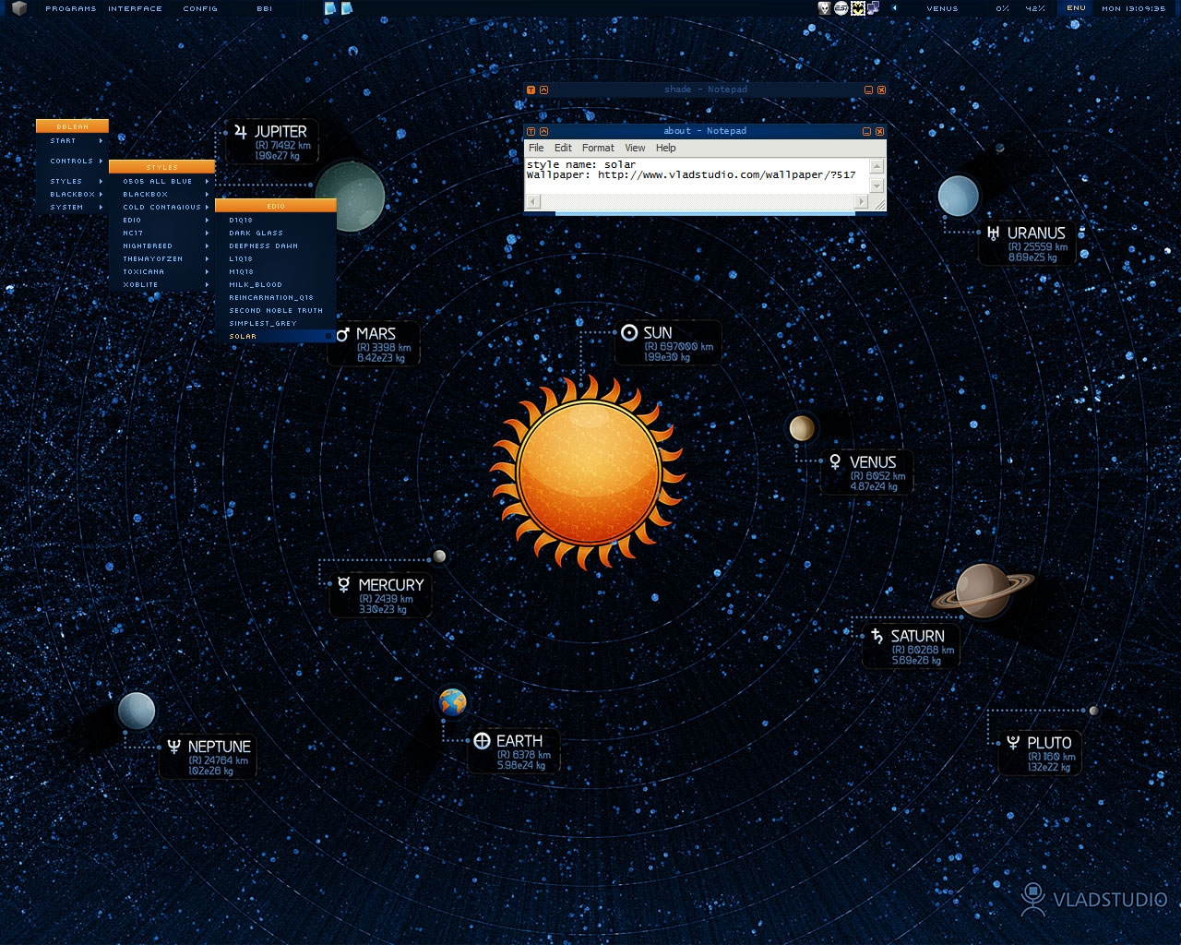Apply the M1Q18 style
Screen dimensions: 1181x945
pos(276,272)
